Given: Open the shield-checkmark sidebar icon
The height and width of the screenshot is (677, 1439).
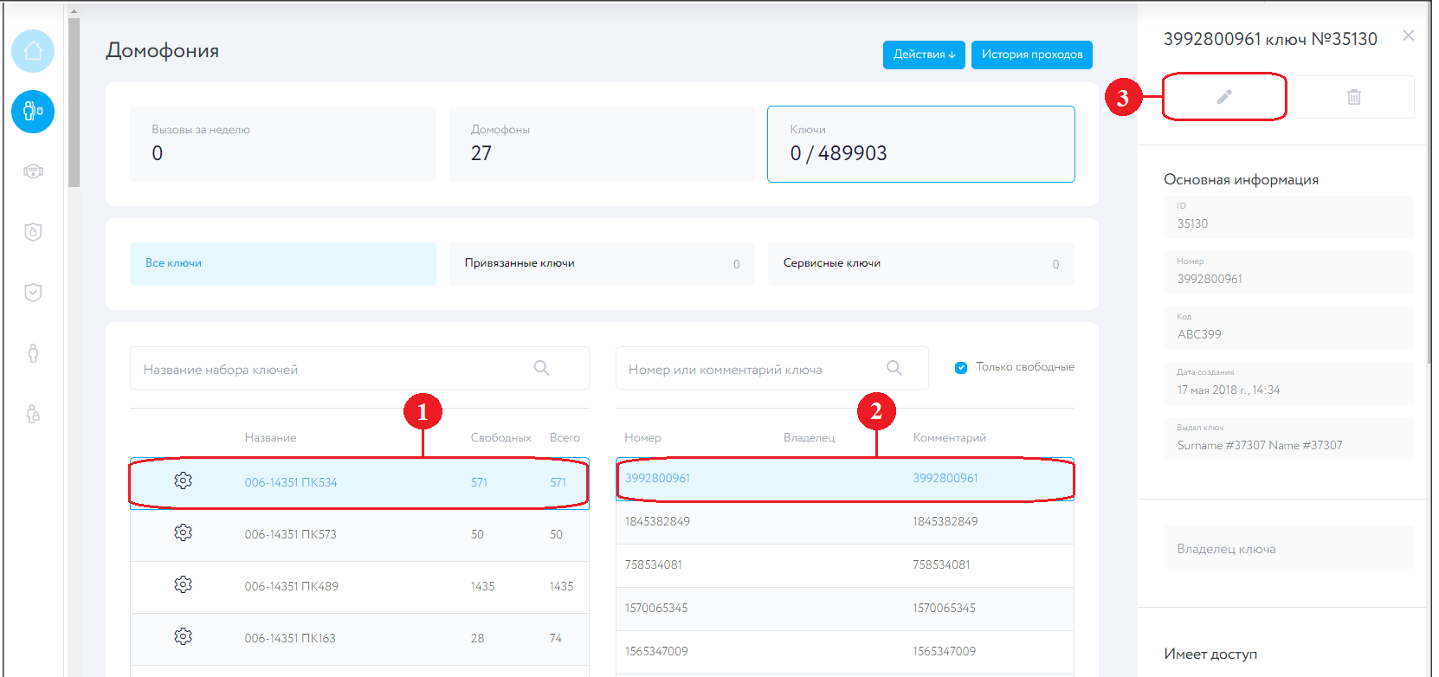Looking at the screenshot, I should tap(33, 293).
